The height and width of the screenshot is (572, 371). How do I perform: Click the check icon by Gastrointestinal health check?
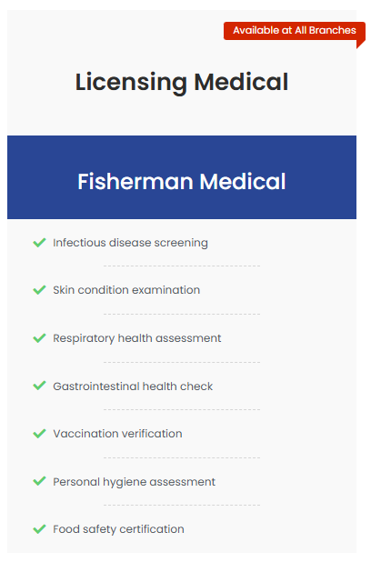coord(39,386)
